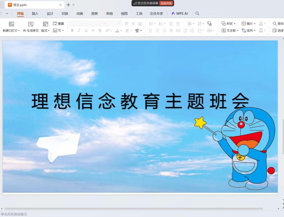Click the 重置 reset button
Viewport: 284px width, 217px height.
coord(58,24)
